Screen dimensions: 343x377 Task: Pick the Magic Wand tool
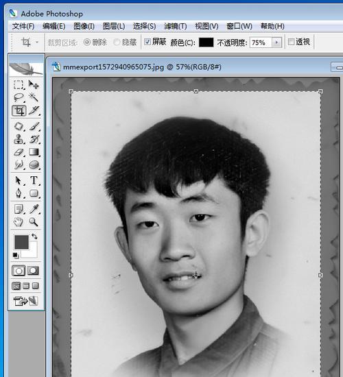coord(33,97)
